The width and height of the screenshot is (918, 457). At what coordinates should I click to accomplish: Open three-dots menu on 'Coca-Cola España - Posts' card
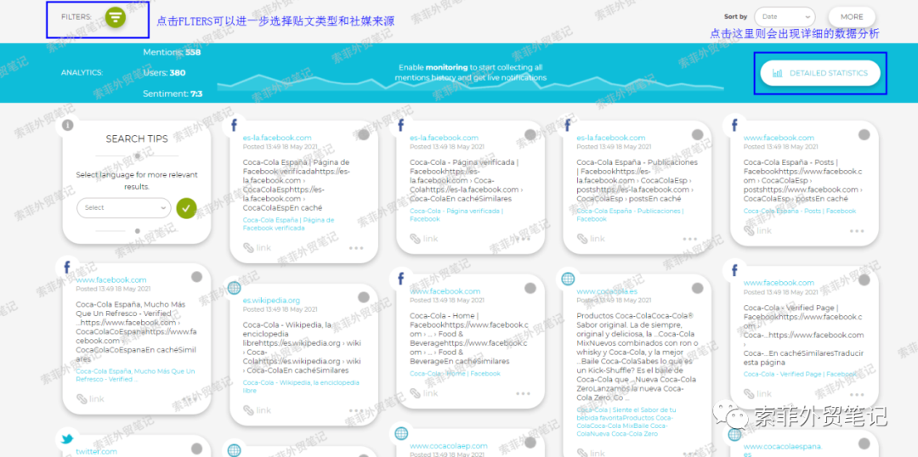pos(857,231)
